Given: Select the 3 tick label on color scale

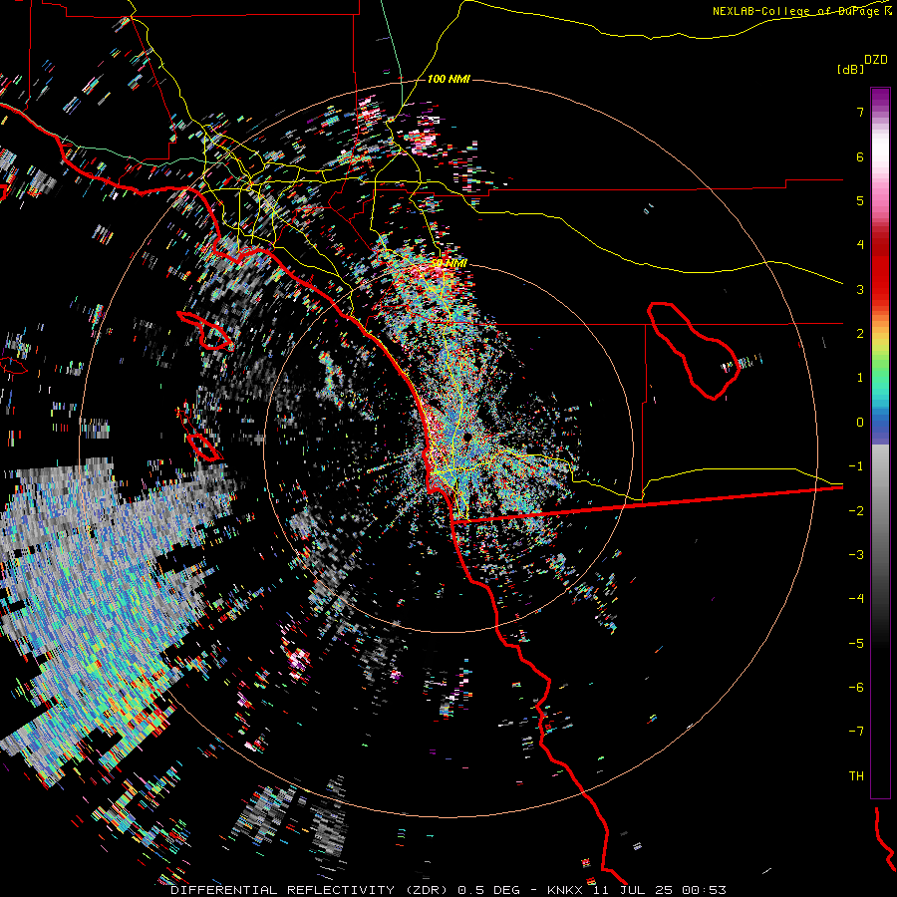Looking at the screenshot, I should (x=860, y=289).
